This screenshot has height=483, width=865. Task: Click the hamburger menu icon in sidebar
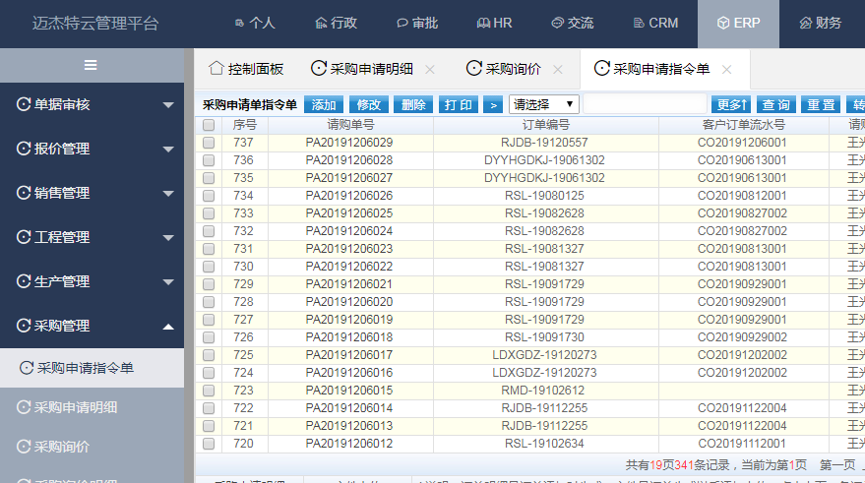point(91,65)
